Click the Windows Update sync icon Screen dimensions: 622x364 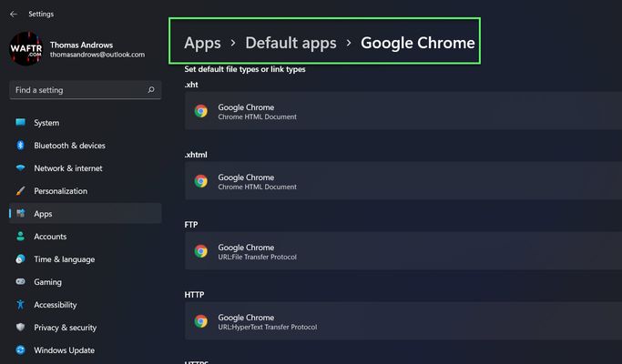[21, 350]
